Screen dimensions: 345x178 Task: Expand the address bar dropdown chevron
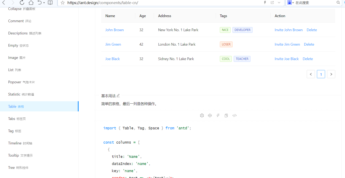pos(279,3)
